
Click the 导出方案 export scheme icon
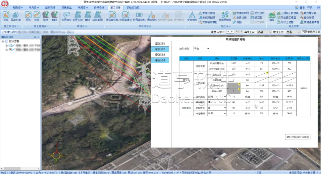pyautogui.click(x=16, y=16)
